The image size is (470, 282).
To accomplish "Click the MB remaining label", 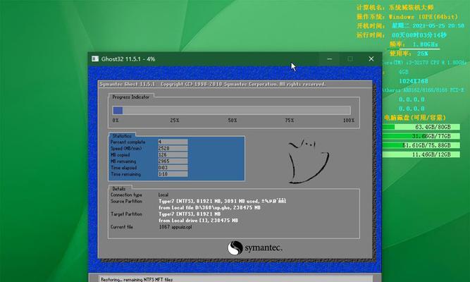I will (x=123, y=161).
